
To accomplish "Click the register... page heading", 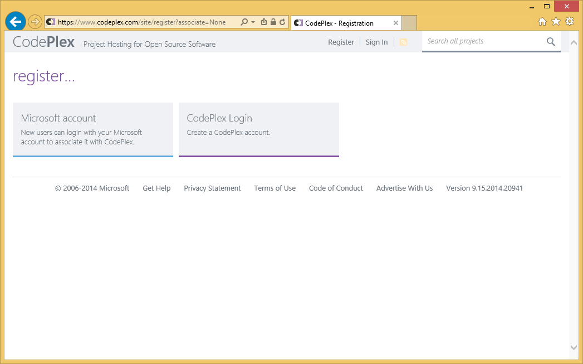I will click(x=44, y=76).
